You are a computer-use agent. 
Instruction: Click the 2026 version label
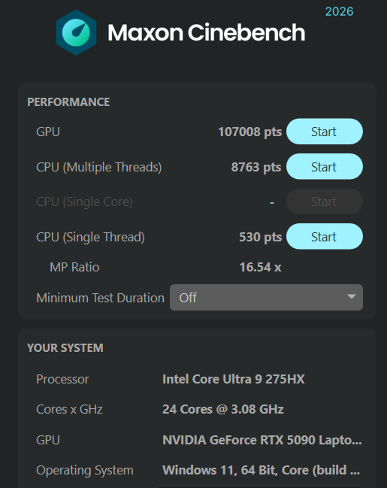[339, 12]
